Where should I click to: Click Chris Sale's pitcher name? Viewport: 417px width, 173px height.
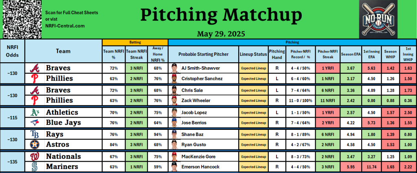coord(192,90)
